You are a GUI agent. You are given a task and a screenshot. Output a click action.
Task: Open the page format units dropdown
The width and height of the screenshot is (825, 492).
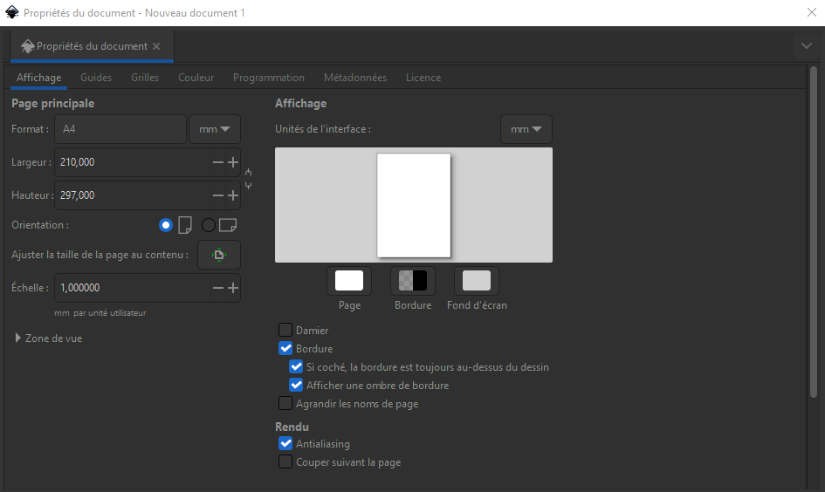coord(215,129)
